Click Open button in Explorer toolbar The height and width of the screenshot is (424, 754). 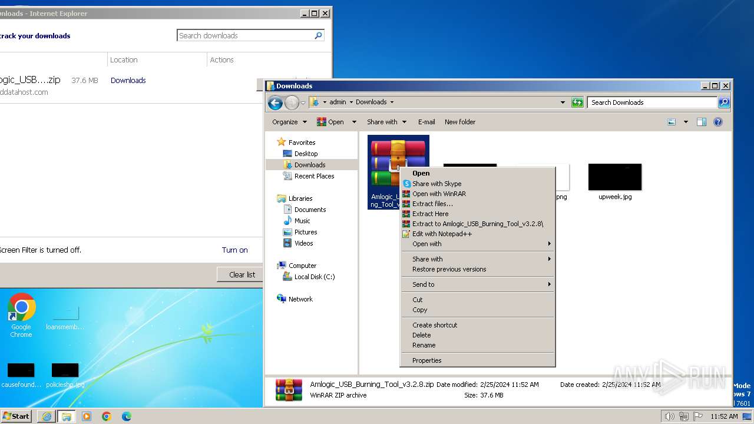click(x=330, y=122)
